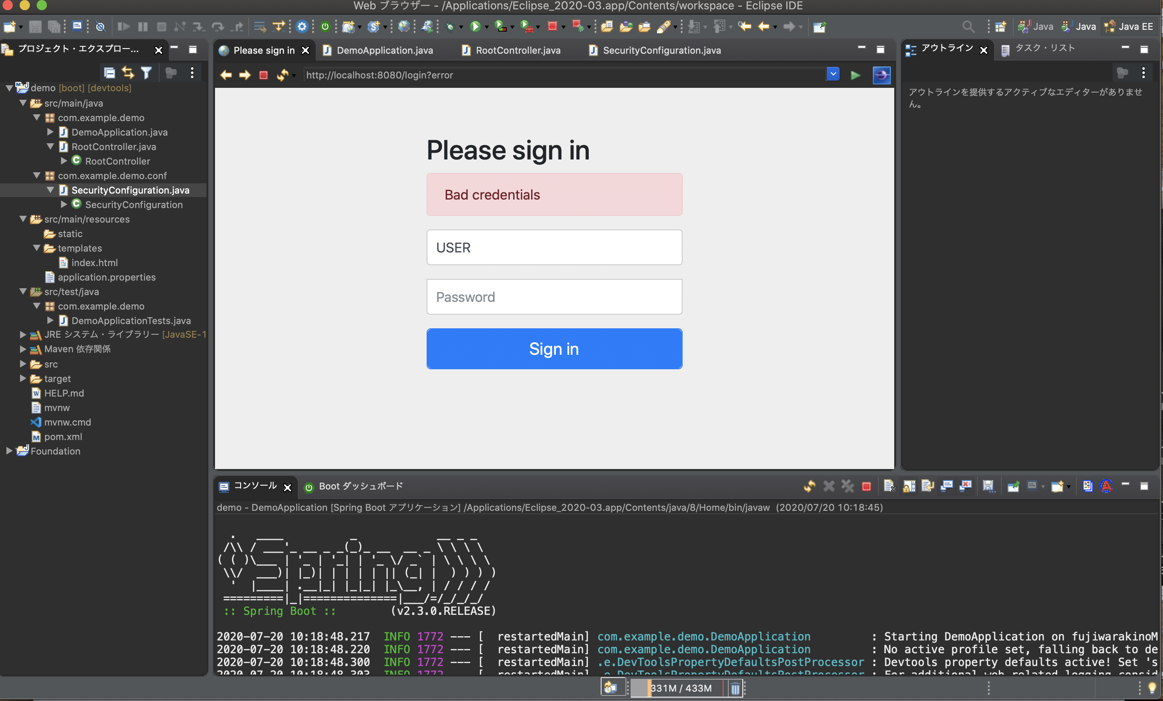Click the Password input field

554,297
